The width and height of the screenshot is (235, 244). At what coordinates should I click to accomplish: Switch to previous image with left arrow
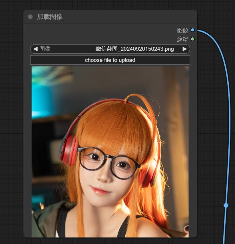[x=35, y=49]
